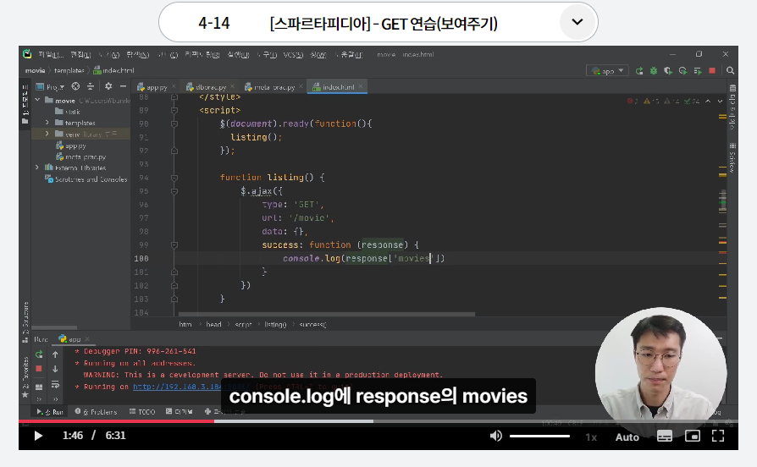Rerun 'app' from the top toolbar
Image resolution: width=757 pixels, height=467 pixels.
(639, 71)
